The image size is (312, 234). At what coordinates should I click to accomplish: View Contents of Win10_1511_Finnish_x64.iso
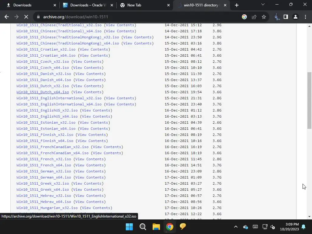[x=92, y=141]
